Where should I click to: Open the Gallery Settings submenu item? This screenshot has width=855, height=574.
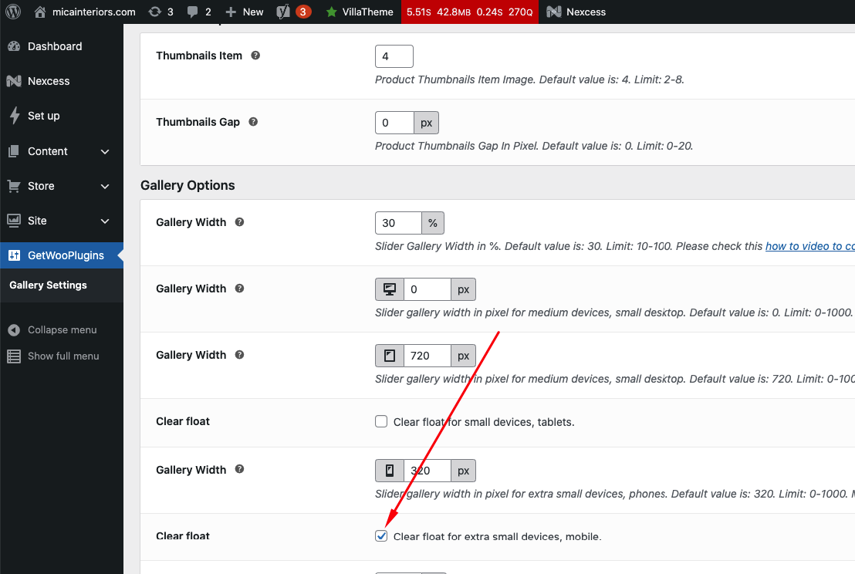click(x=48, y=285)
